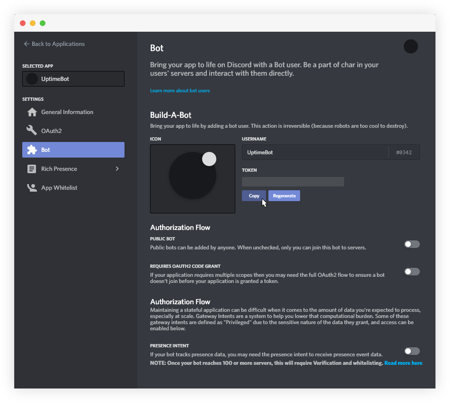The height and width of the screenshot is (406, 453).
Task: Open the App Whitelist page
Action: pyautogui.click(x=73, y=188)
